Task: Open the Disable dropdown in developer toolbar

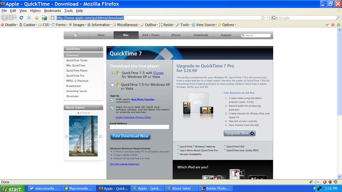Action: [x=9, y=25]
